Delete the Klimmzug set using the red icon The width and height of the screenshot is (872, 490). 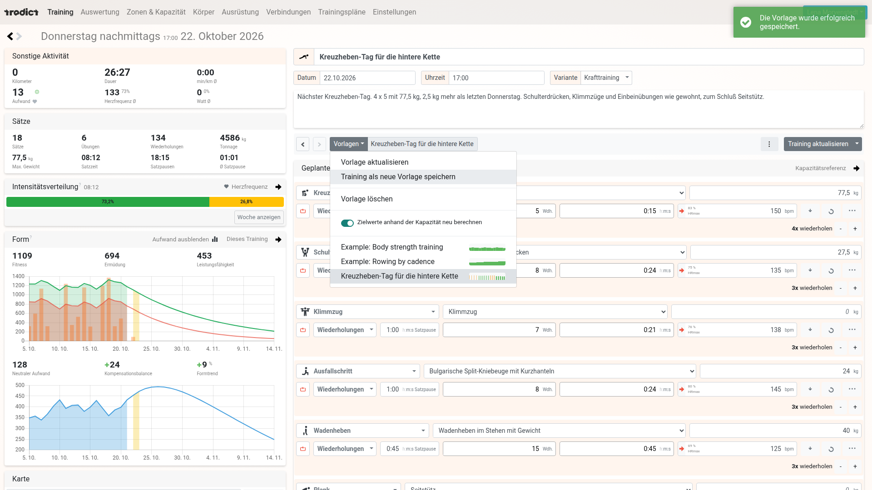click(303, 330)
